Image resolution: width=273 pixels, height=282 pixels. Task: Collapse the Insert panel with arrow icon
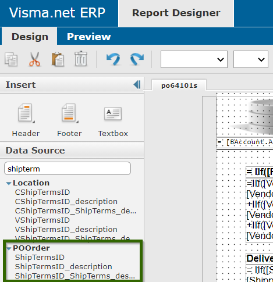pyautogui.click(x=137, y=85)
